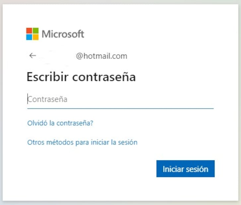
Task: Click the yellow square of the Microsoft logo
Action: pyautogui.click(x=36, y=37)
